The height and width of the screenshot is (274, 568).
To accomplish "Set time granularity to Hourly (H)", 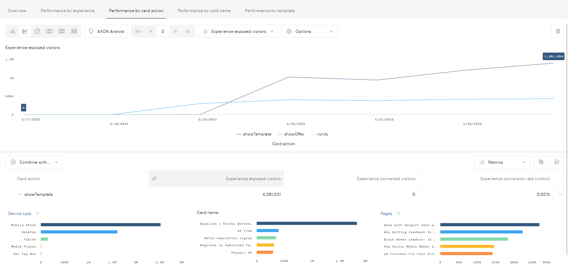I will pos(150,32).
